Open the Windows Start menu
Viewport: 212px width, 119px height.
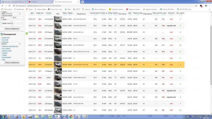(3, 117)
